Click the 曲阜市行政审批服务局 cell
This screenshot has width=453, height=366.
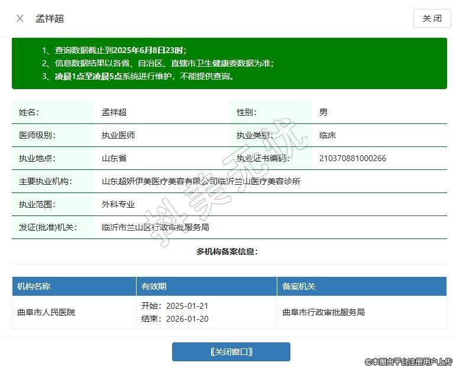point(323,312)
